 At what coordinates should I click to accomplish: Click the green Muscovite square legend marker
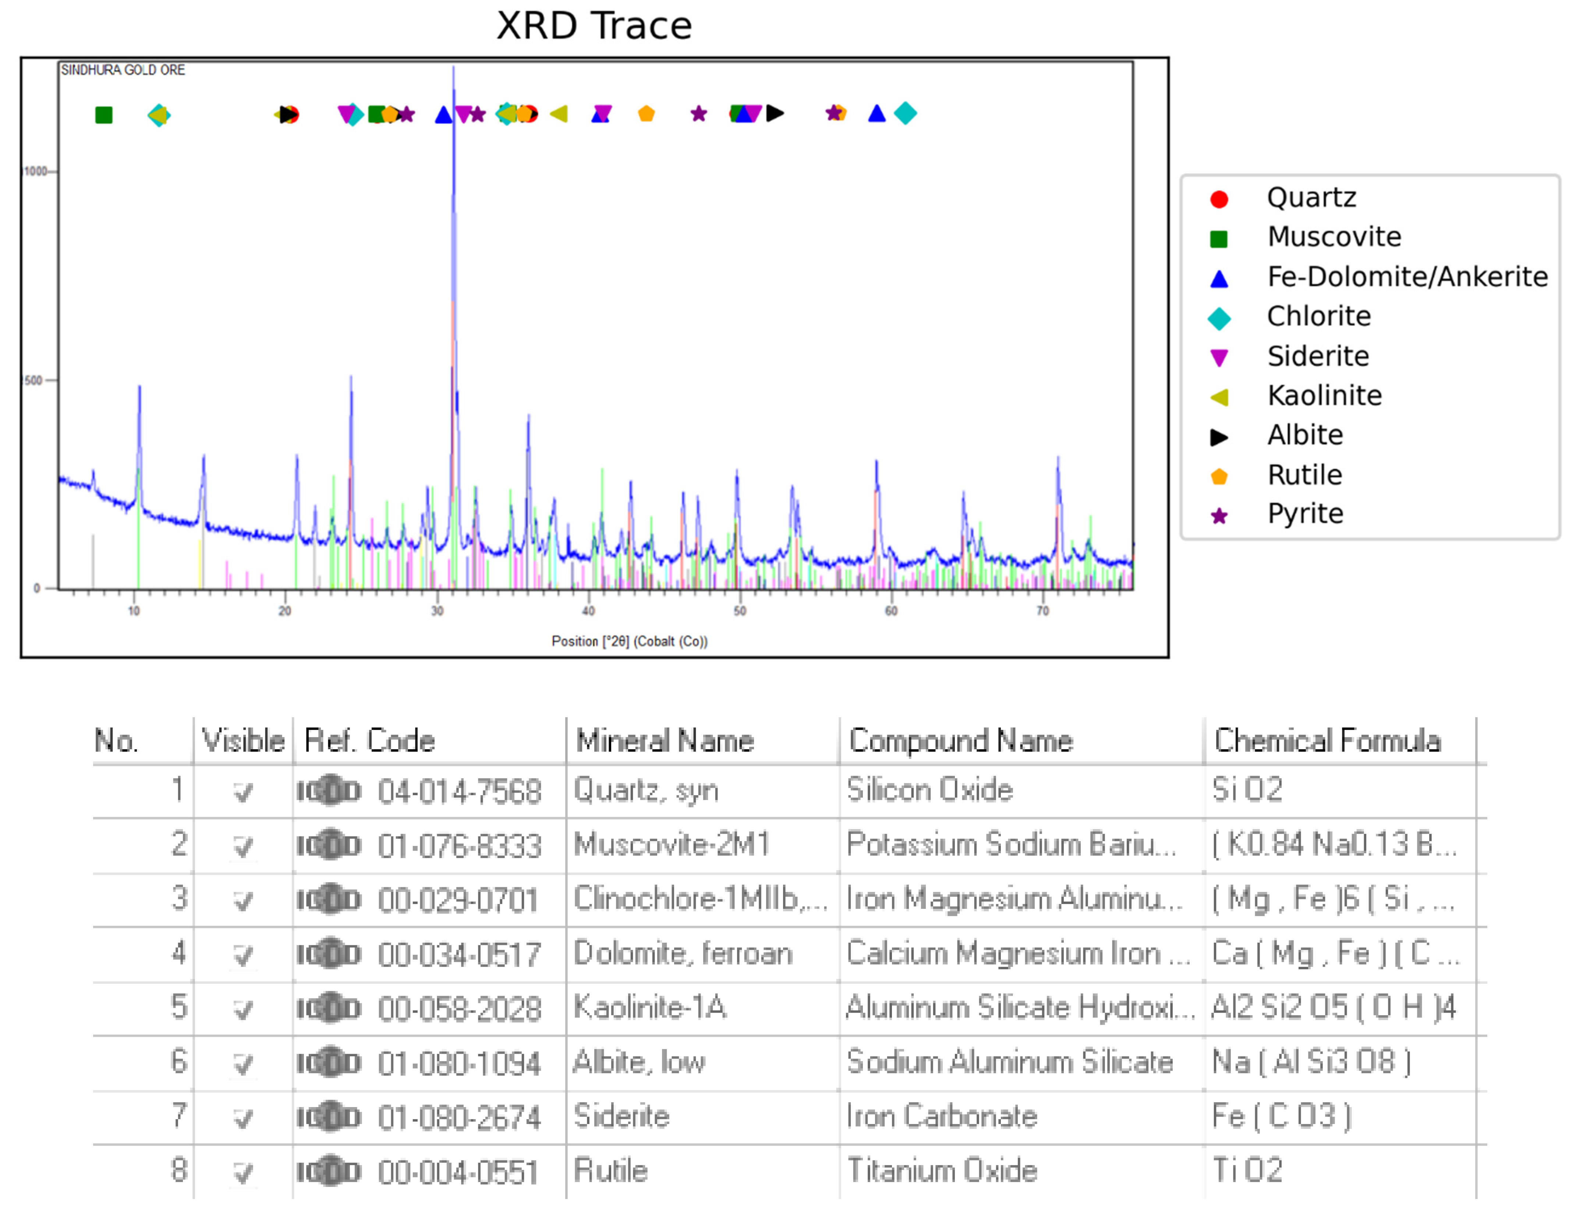[1219, 239]
